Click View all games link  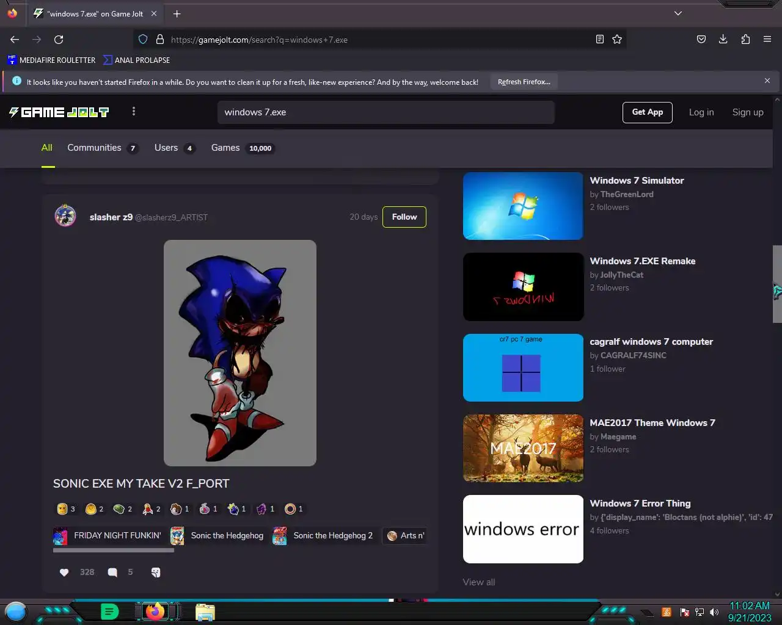[479, 582]
